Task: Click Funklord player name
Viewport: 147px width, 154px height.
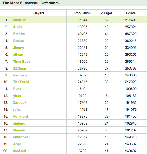Action: pyautogui.click(x=20, y=116)
